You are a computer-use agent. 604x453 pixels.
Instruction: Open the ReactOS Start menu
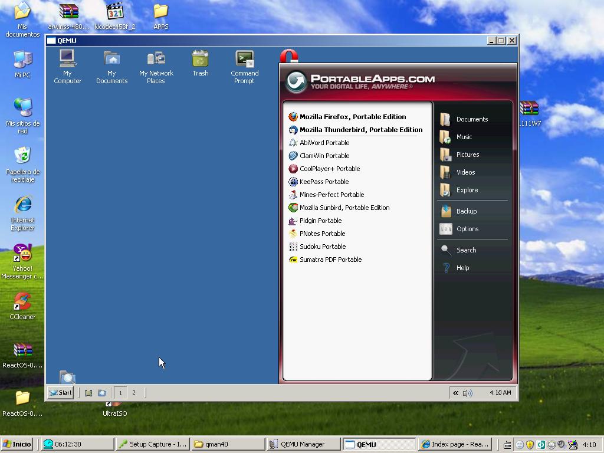click(61, 393)
